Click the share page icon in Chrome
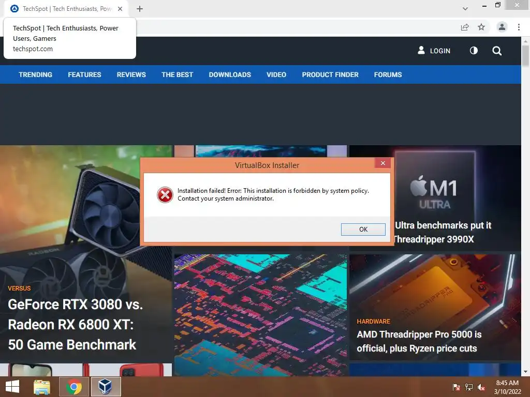This screenshot has height=397, width=530. click(465, 27)
